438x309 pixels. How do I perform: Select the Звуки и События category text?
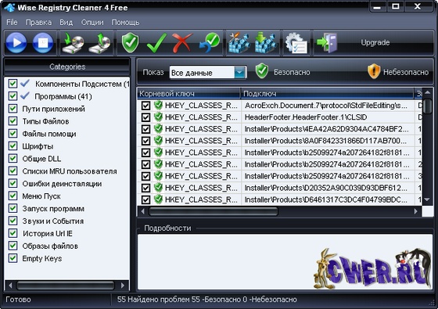(53, 221)
